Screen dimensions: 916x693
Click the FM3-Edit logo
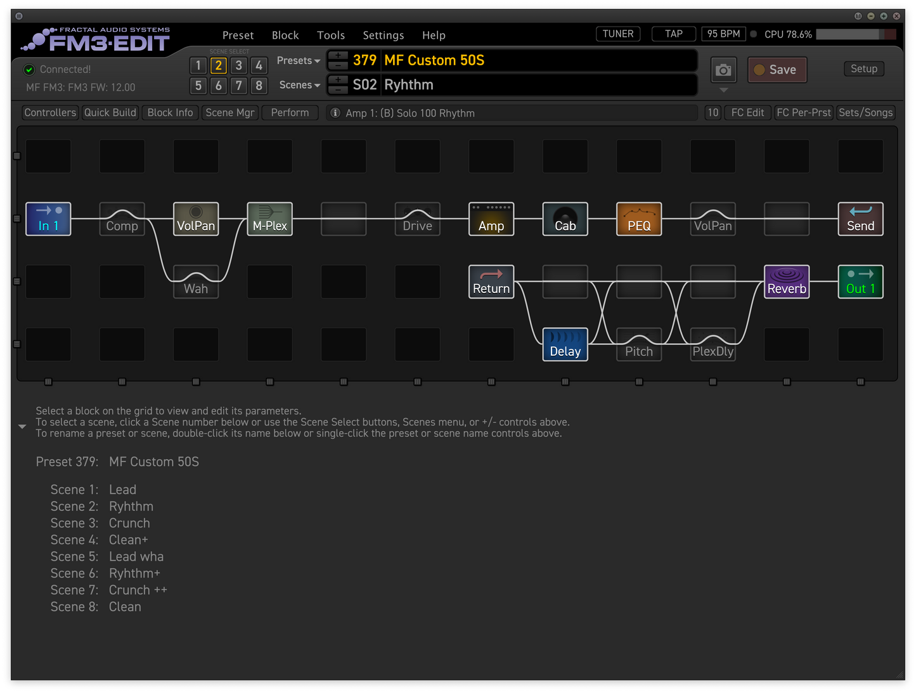click(x=96, y=40)
